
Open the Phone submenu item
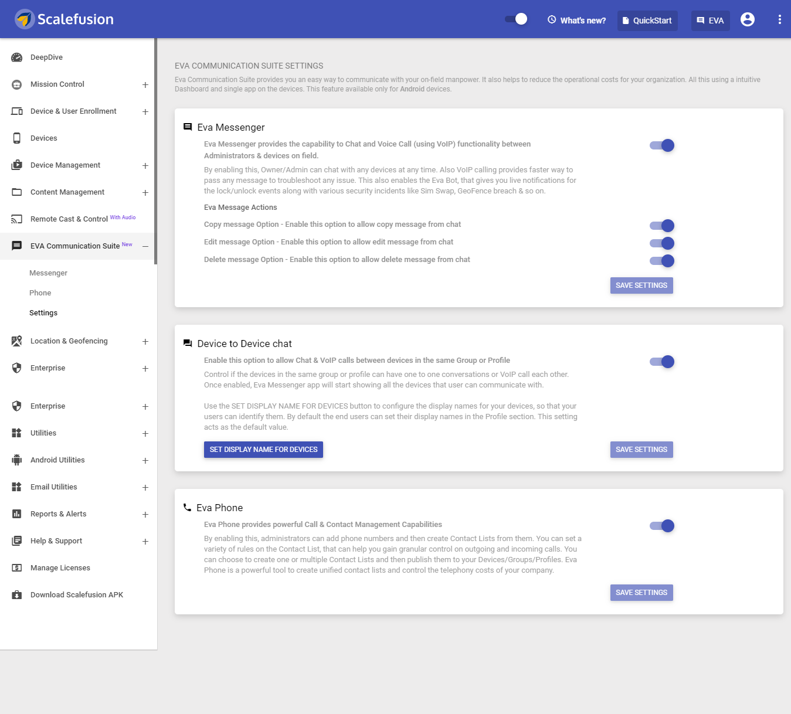coord(40,293)
